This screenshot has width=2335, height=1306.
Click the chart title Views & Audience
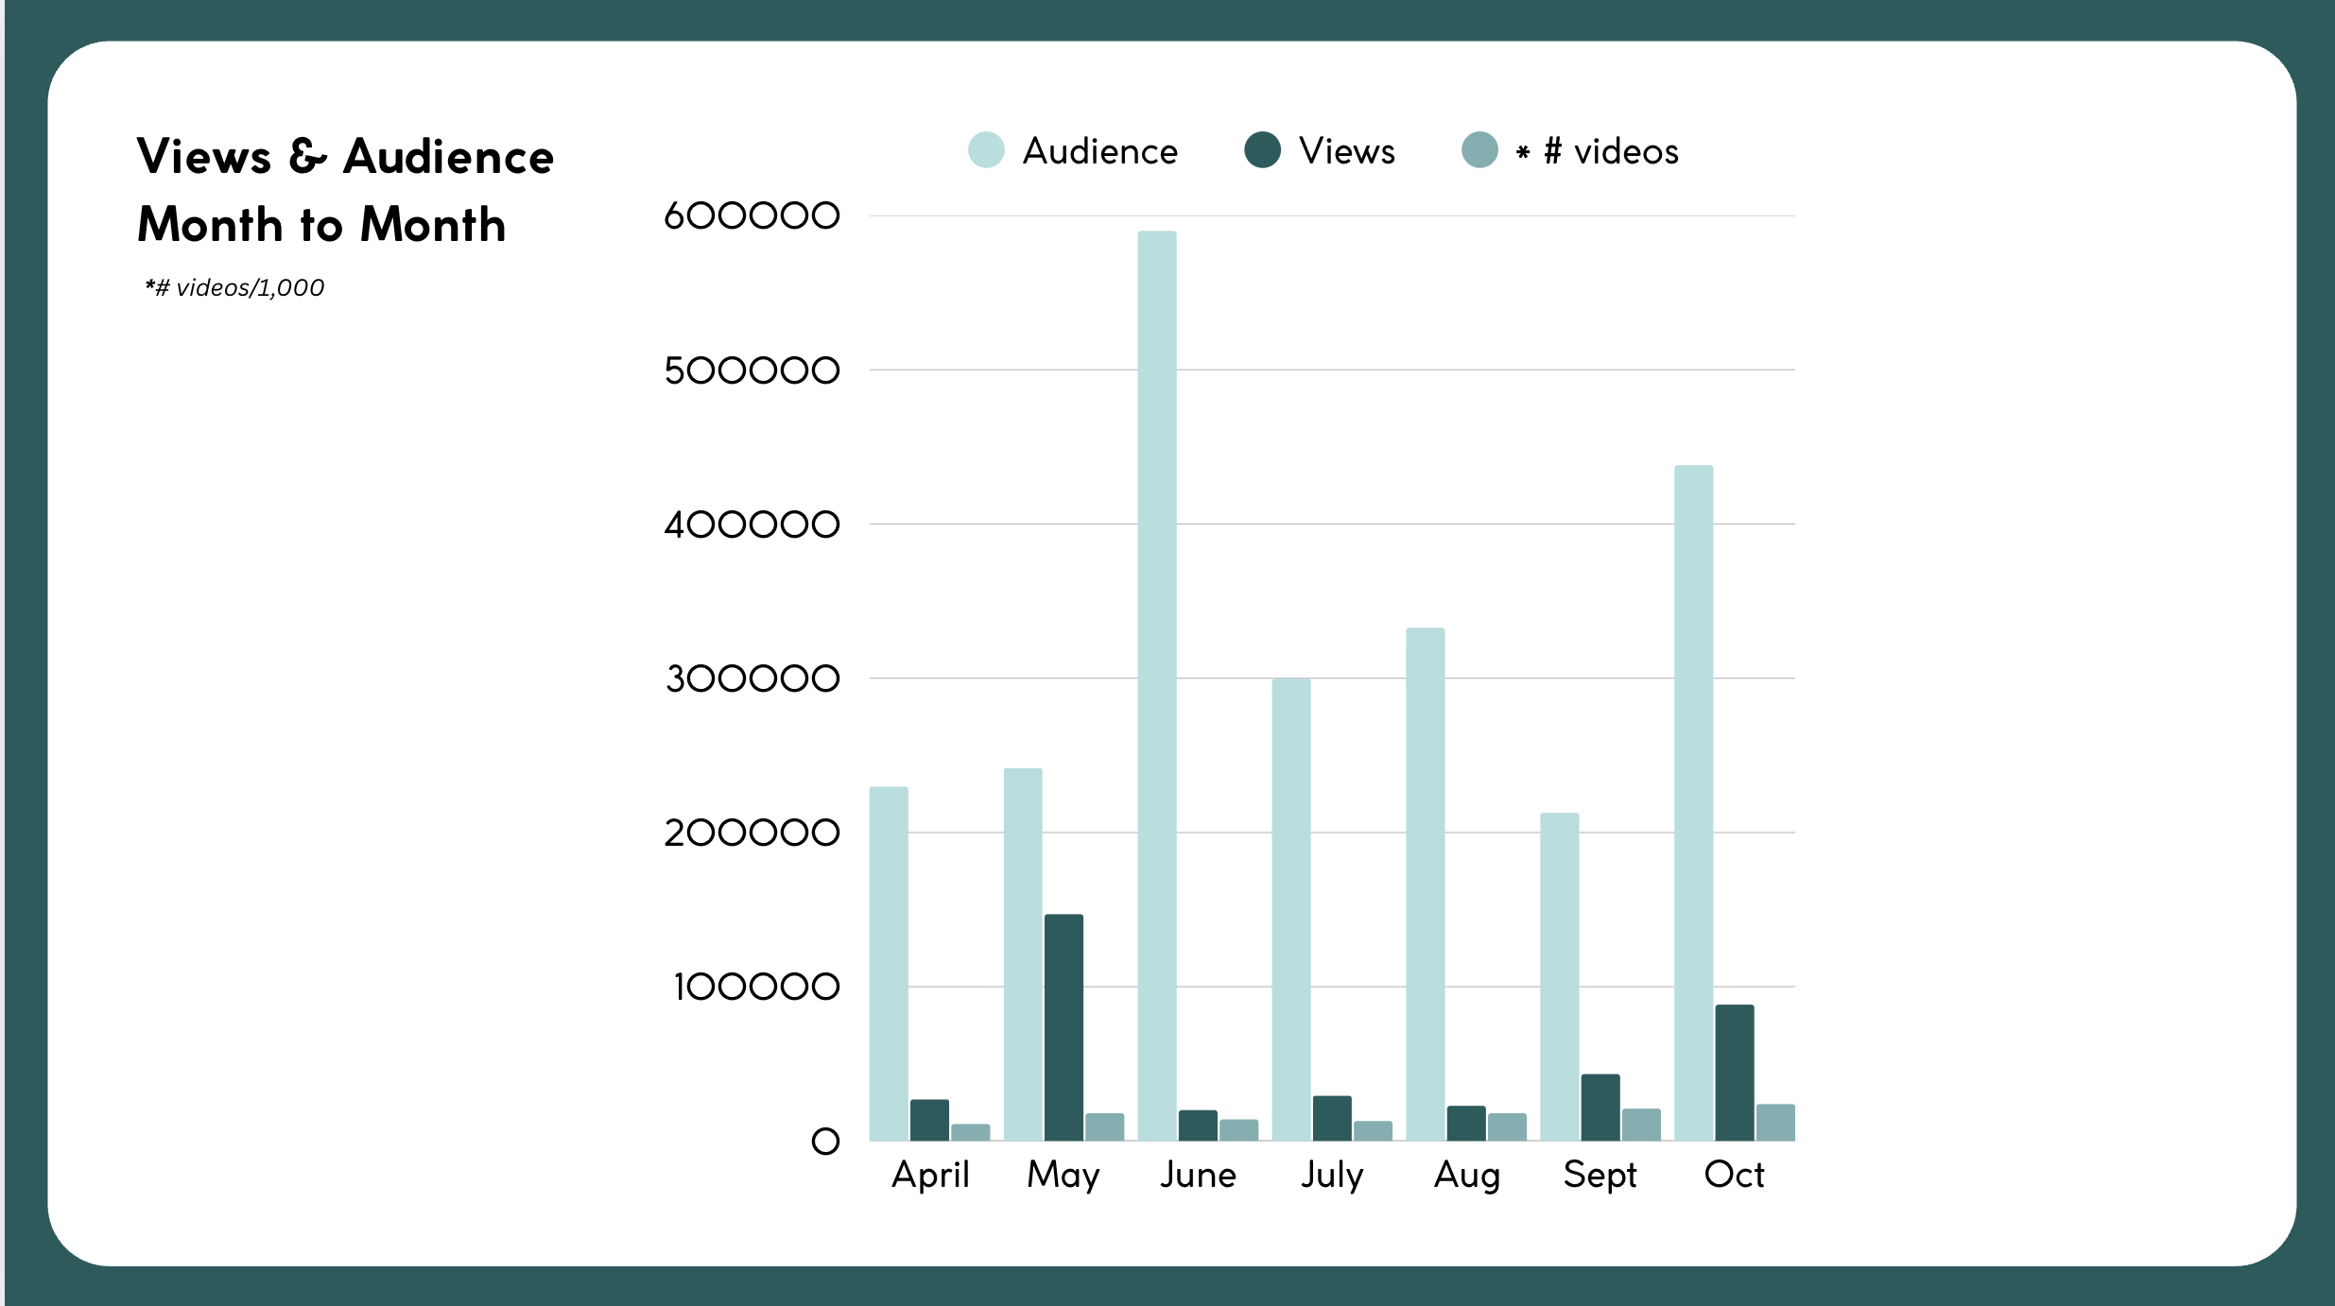coord(345,157)
